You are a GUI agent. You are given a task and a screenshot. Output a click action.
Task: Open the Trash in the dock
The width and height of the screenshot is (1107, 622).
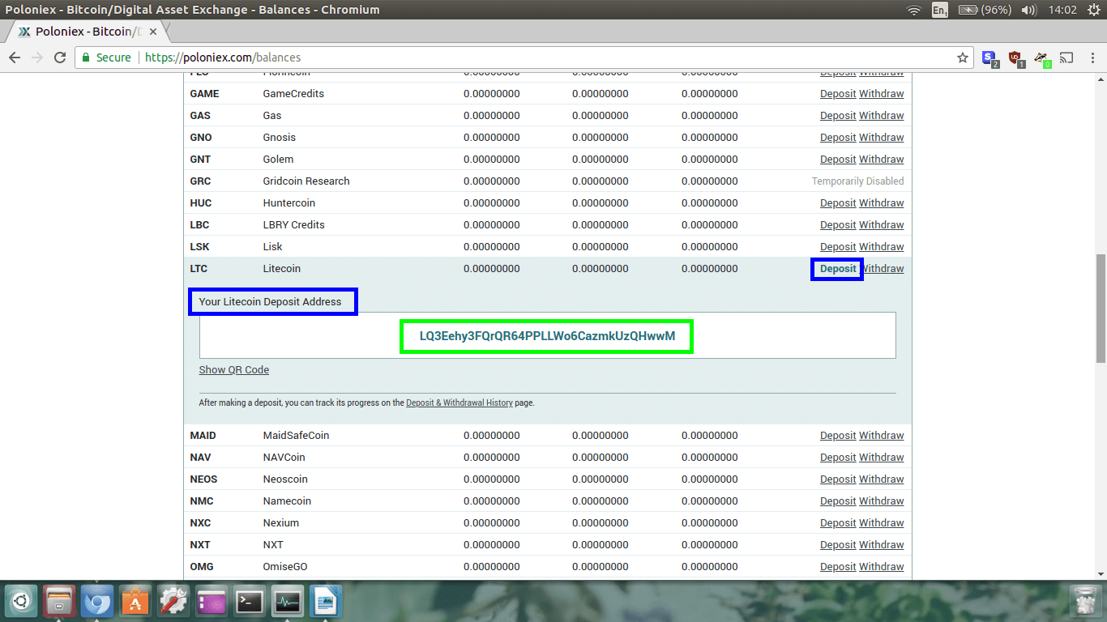click(1084, 602)
